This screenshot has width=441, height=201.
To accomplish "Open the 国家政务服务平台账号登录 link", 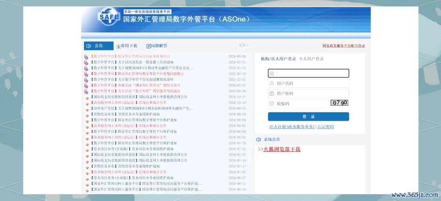I will 344,46.
